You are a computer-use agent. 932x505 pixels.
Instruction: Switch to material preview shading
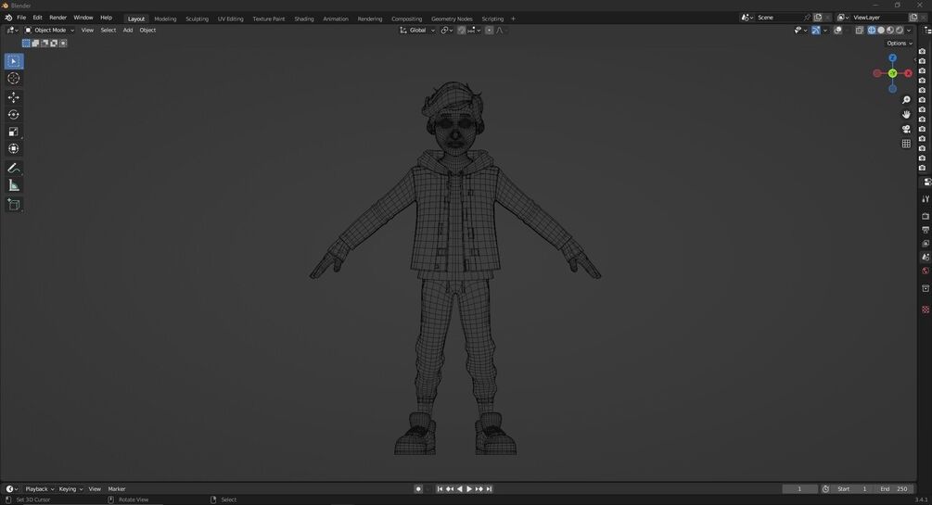click(x=889, y=31)
